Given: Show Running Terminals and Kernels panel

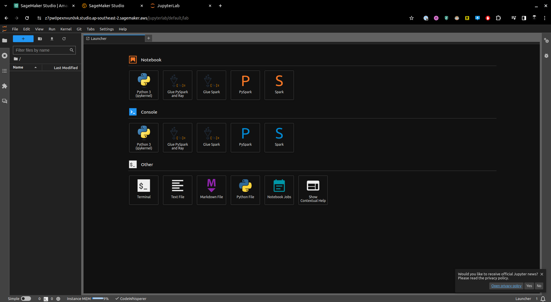Looking at the screenshot, I should coord(5,56).
